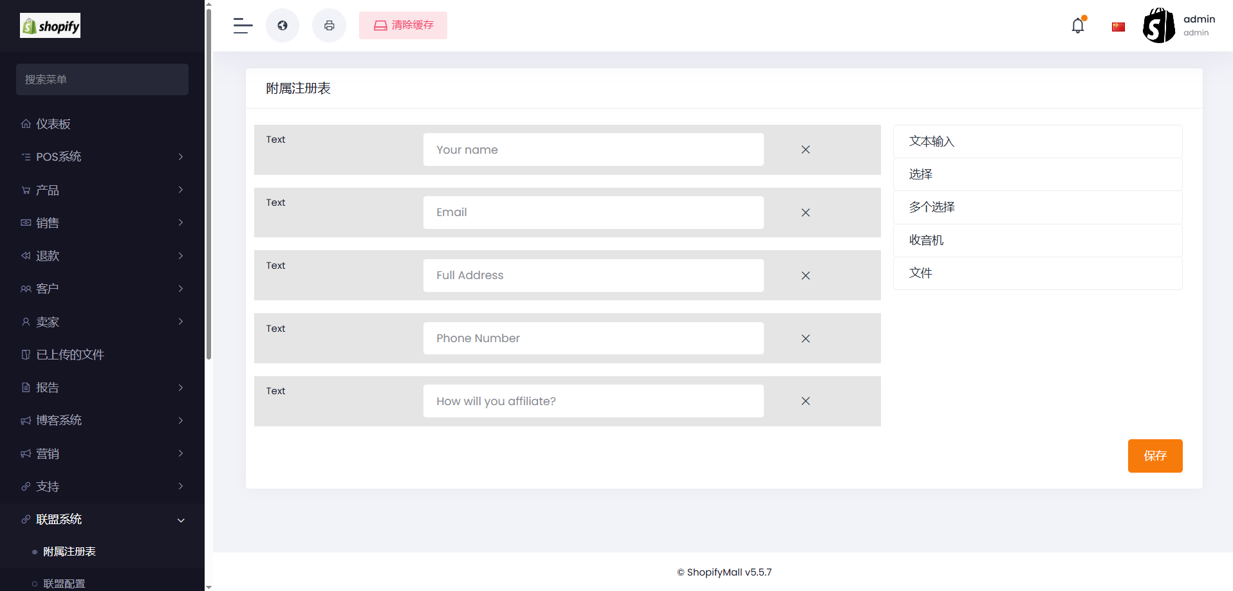Open the globe website icon
Image resolution: width=1233 pixels, height=591 pixels.
click(283, 26)
